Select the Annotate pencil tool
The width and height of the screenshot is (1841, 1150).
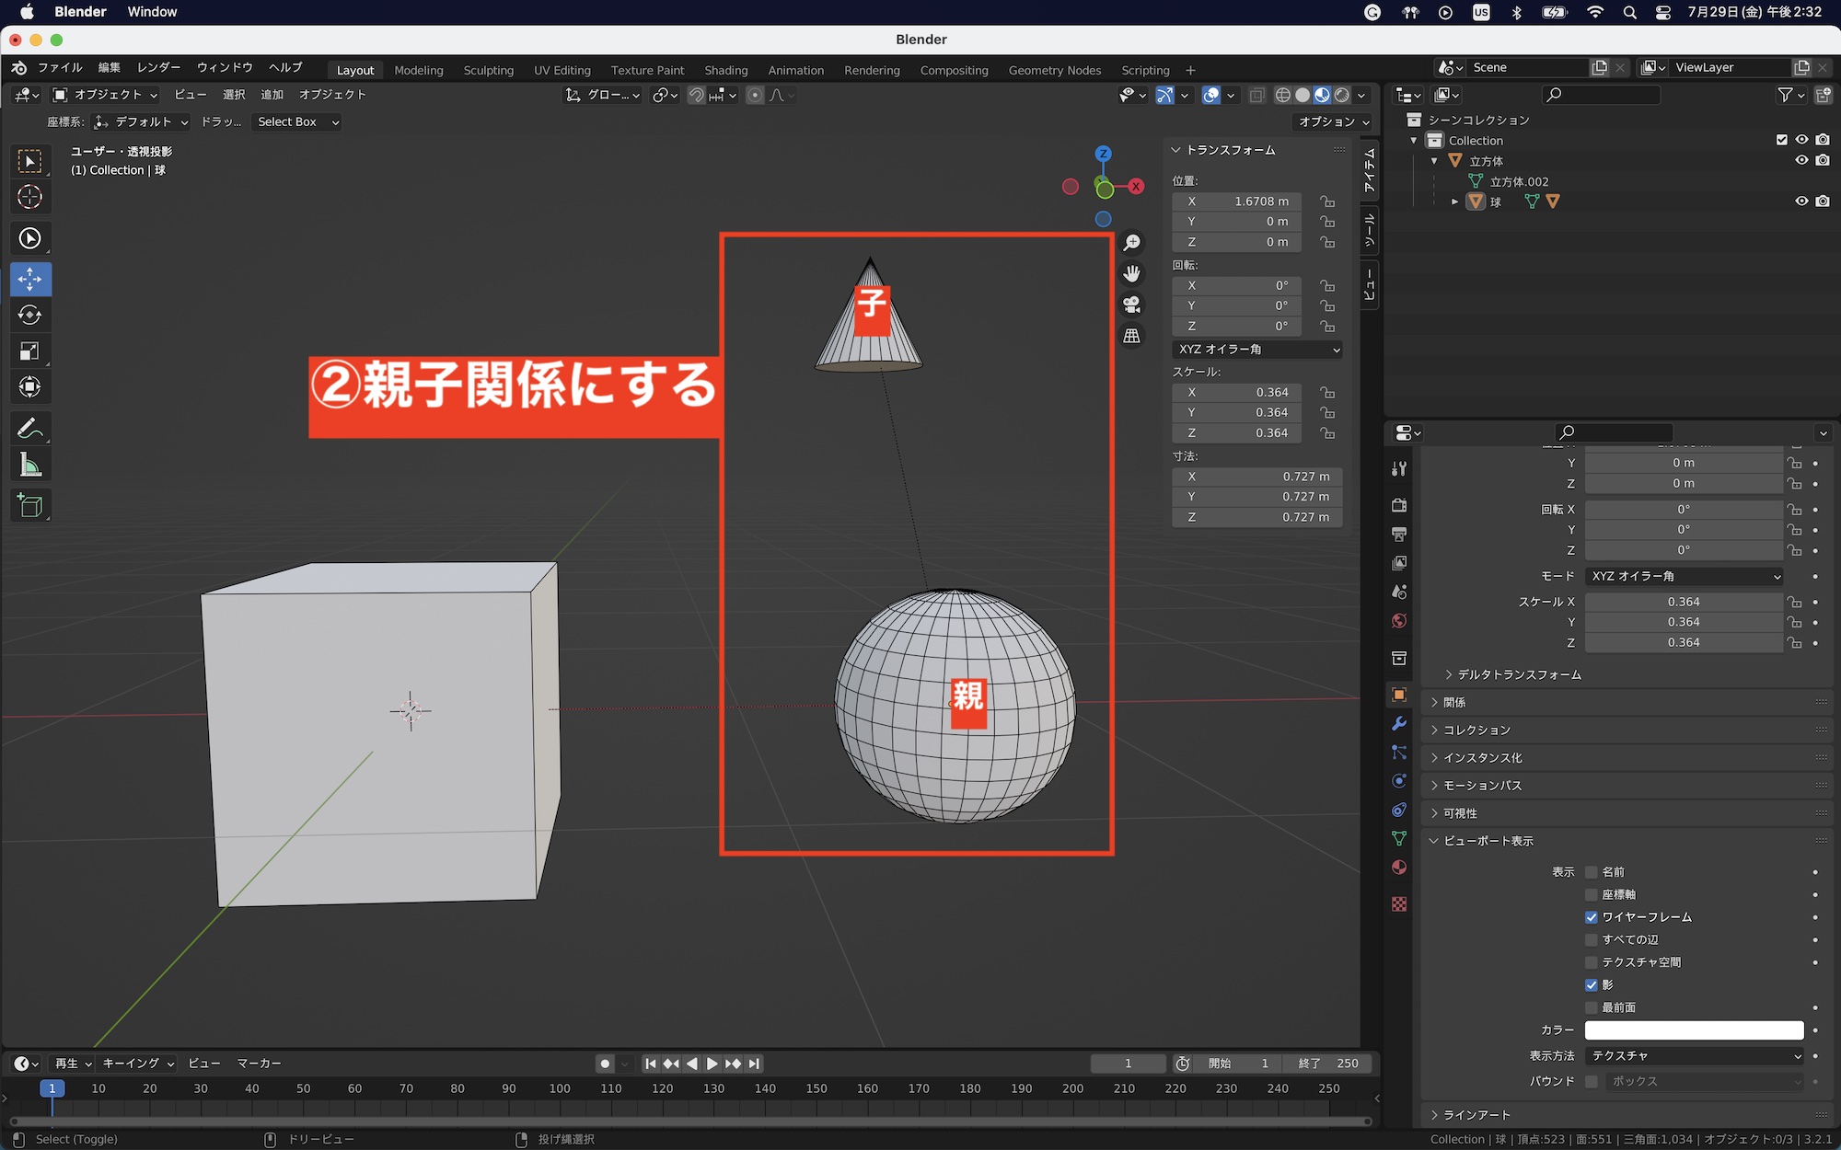(29, 429)
